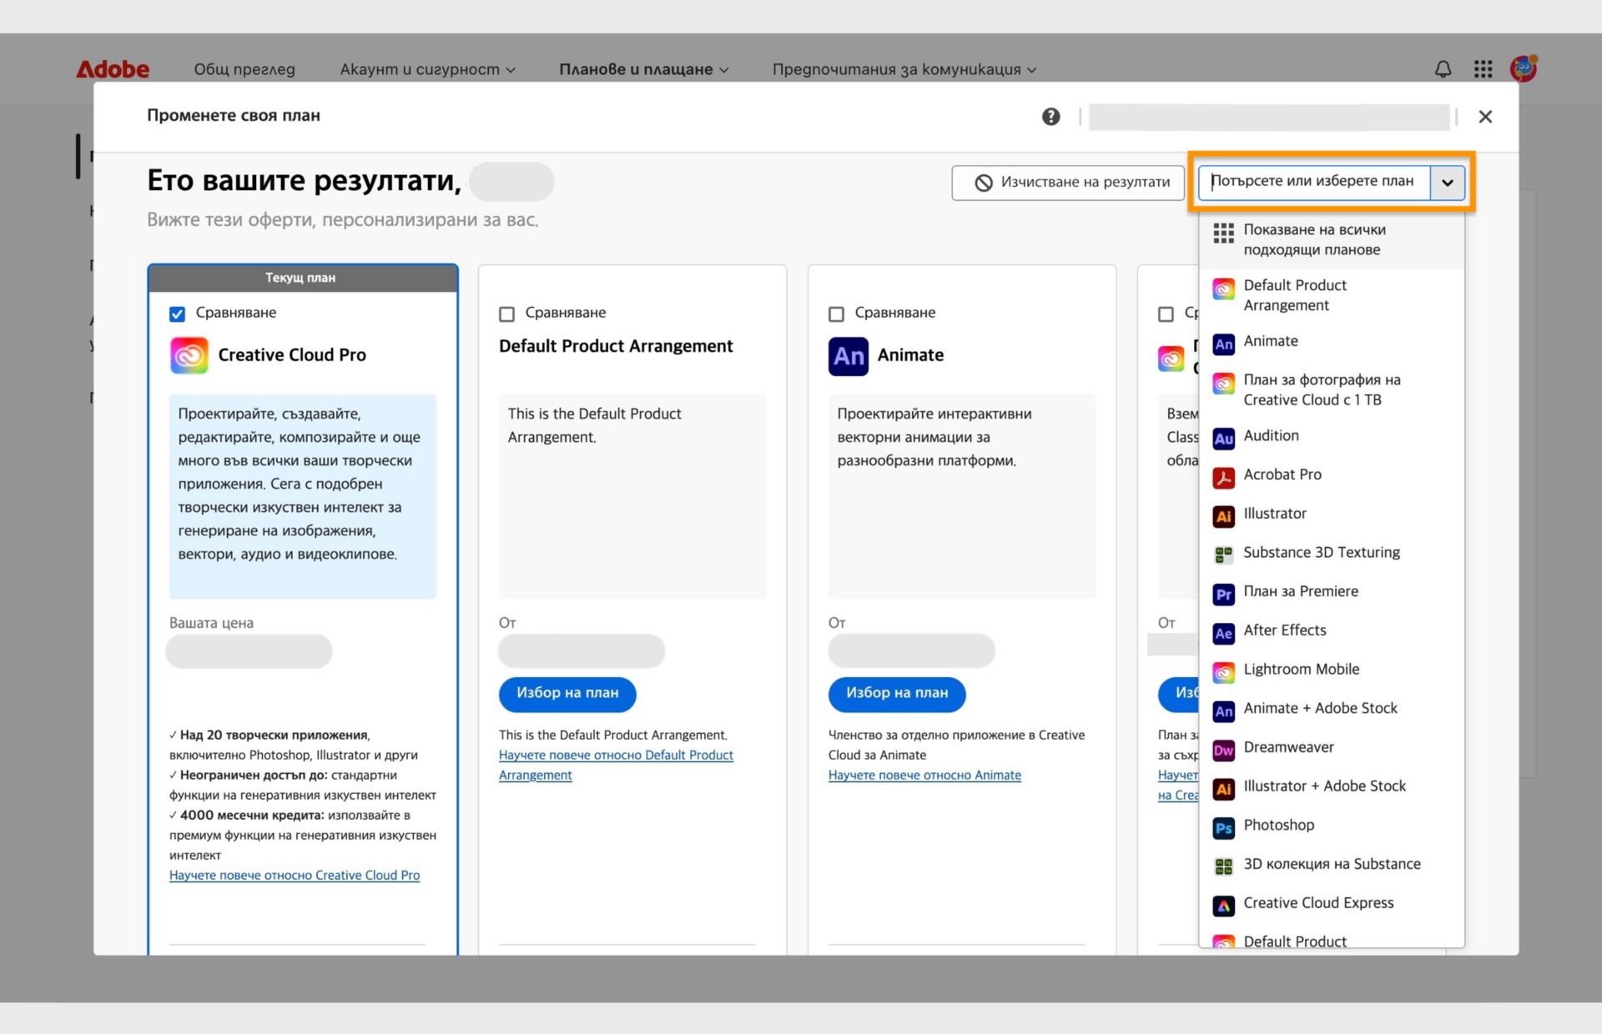1602x1034 pixels.
Task: Select the After Effects plan icon
Action: (1223, 633)
